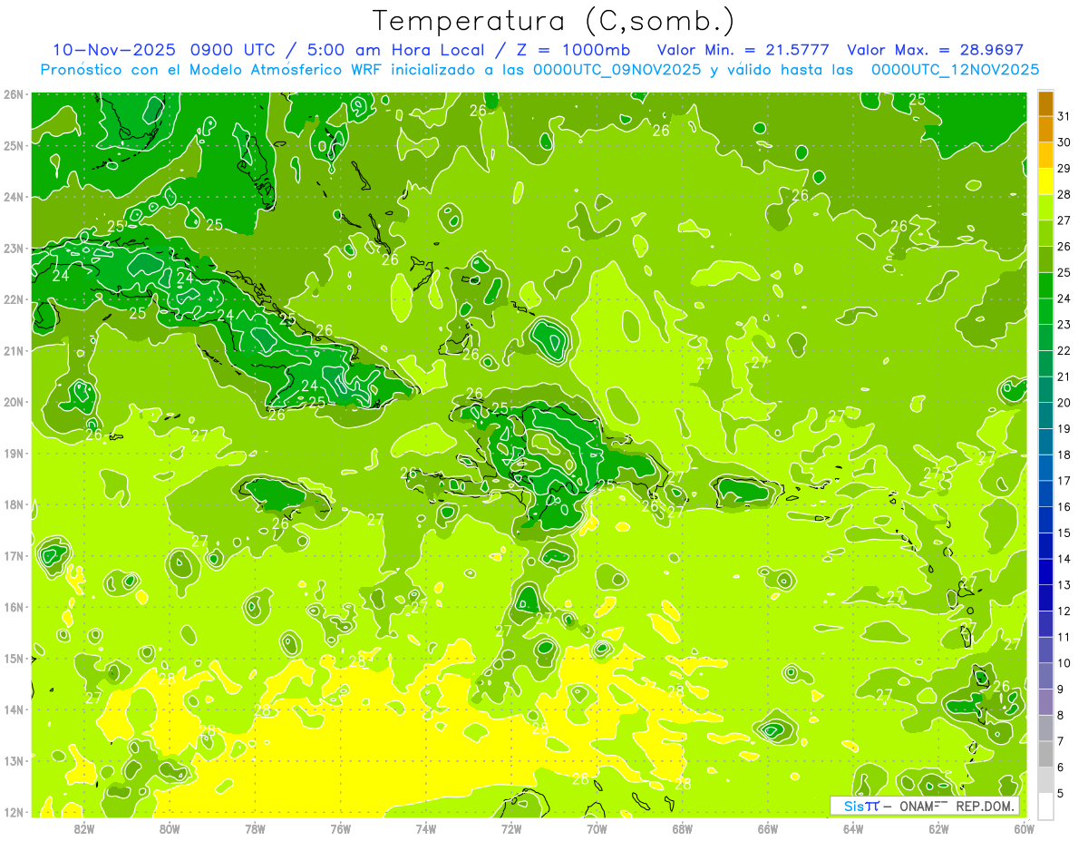
Task: Click the 72W longitude axis label
Action: [x=511, y=827]
